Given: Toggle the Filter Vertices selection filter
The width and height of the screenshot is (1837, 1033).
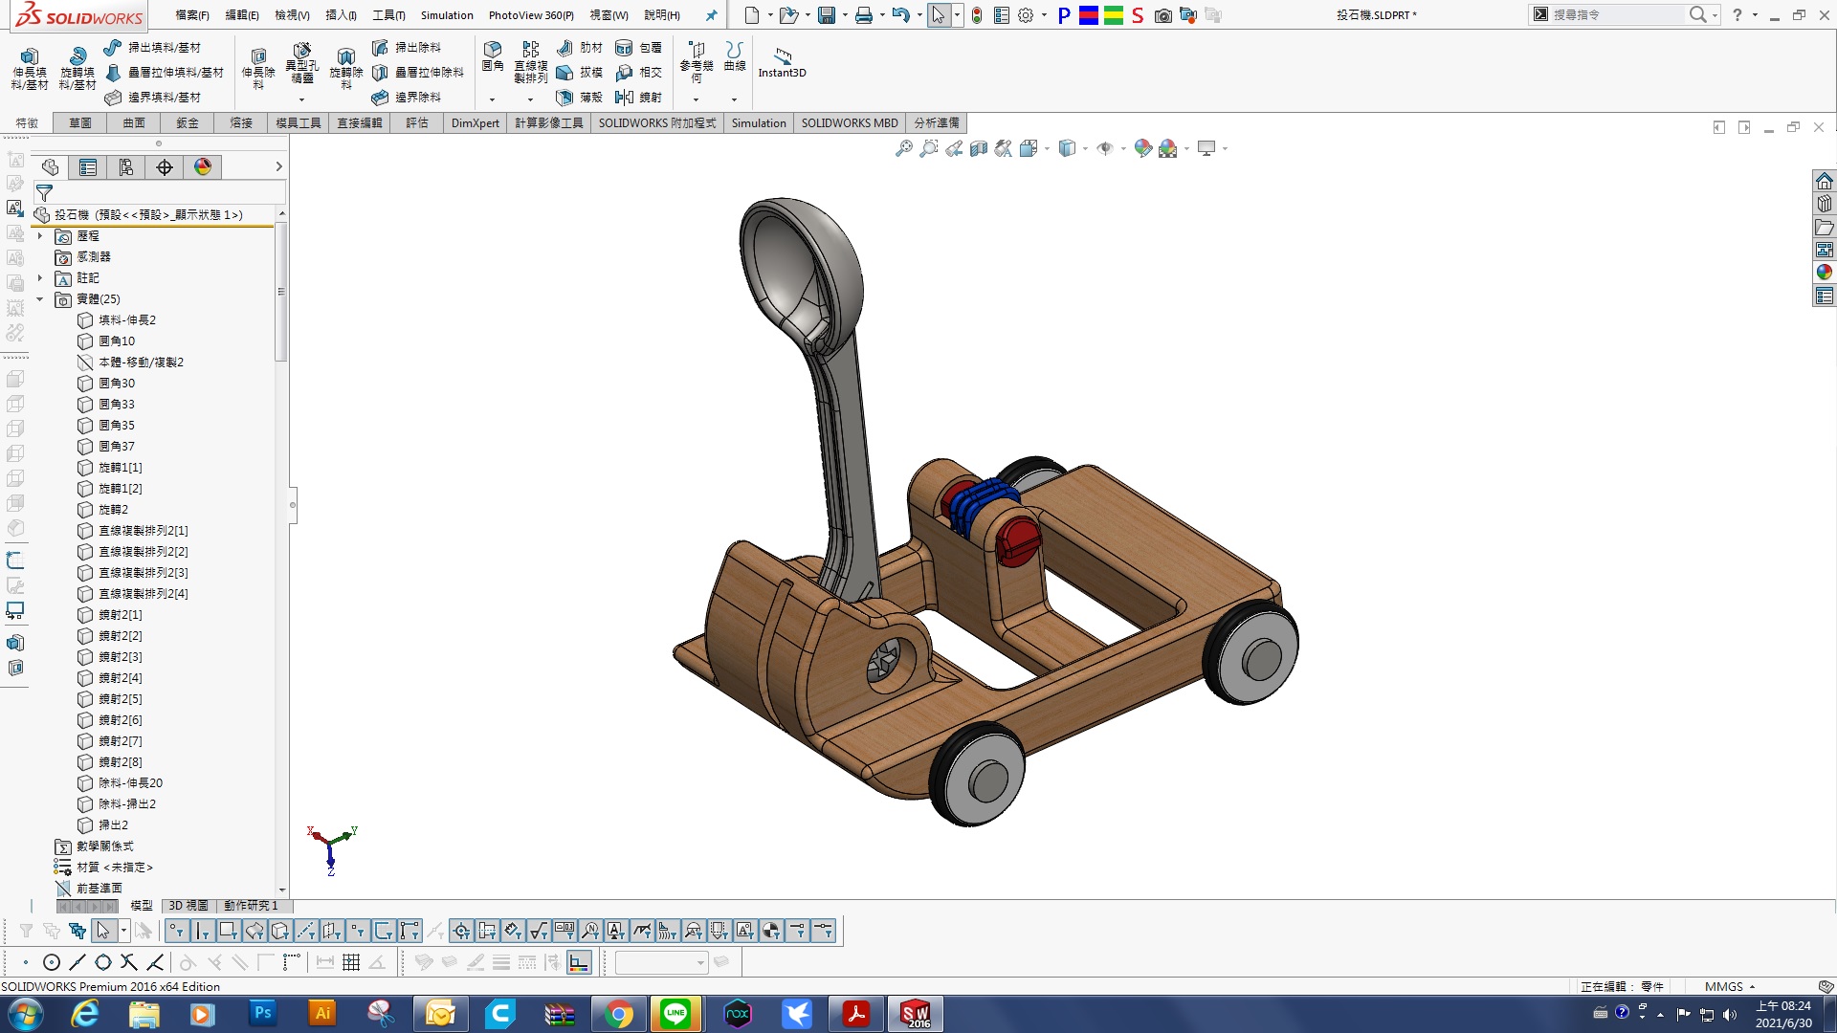Looking at the screenshot, I should [176, 931].
